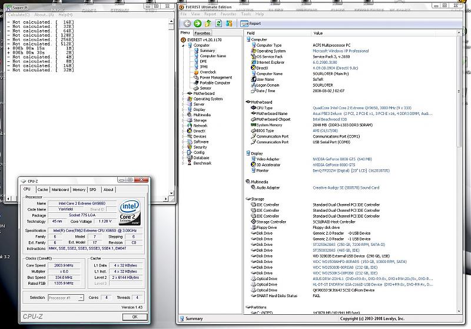
Task: Switch to Mainboard tab in CPU-Z
Action: pyautogui.click(x=60, y=190)
